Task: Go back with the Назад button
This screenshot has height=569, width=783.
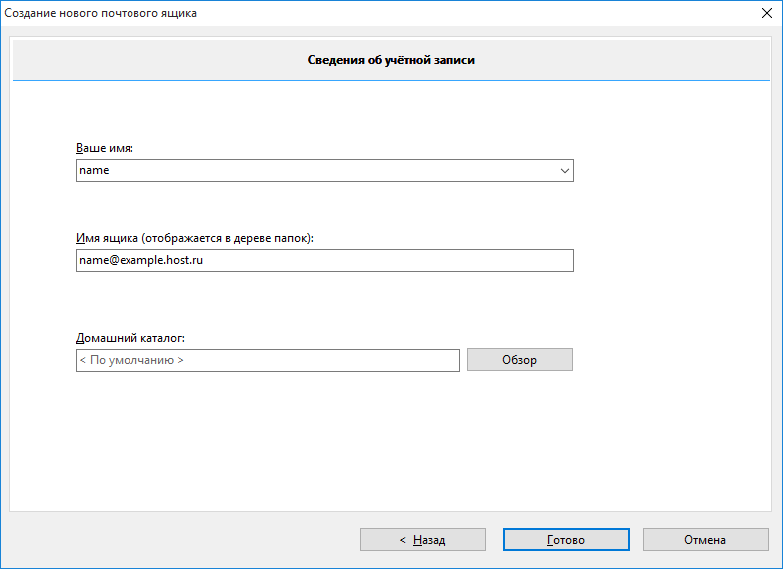Action: click(x=422, y=540)
